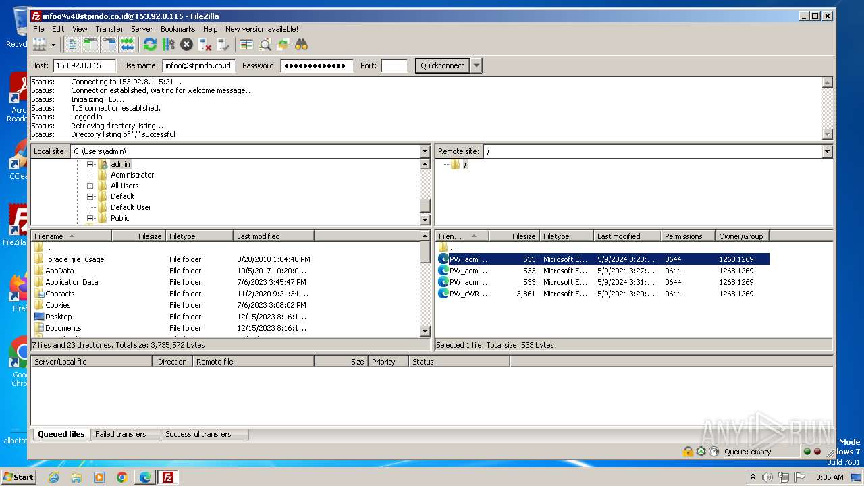This screenshot has height=486, width=864.
Task: Toggle the transfer queue display
Action: coord(128,45)
